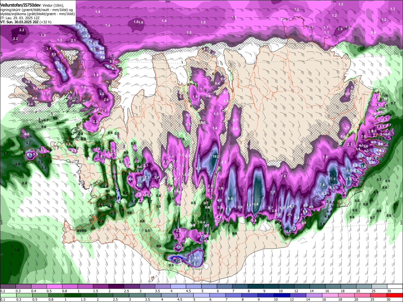Click the 0.2 label in the purple snow legend

3,291
